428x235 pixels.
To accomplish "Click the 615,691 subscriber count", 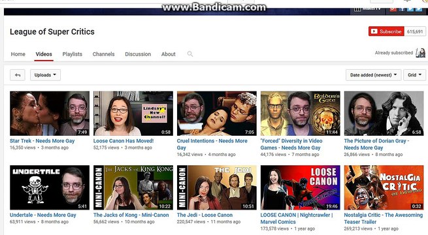I will [415, 31].
